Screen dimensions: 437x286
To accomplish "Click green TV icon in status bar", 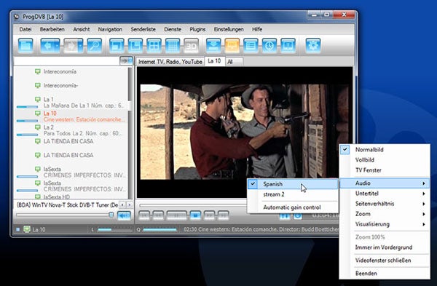I will [27, 229].
